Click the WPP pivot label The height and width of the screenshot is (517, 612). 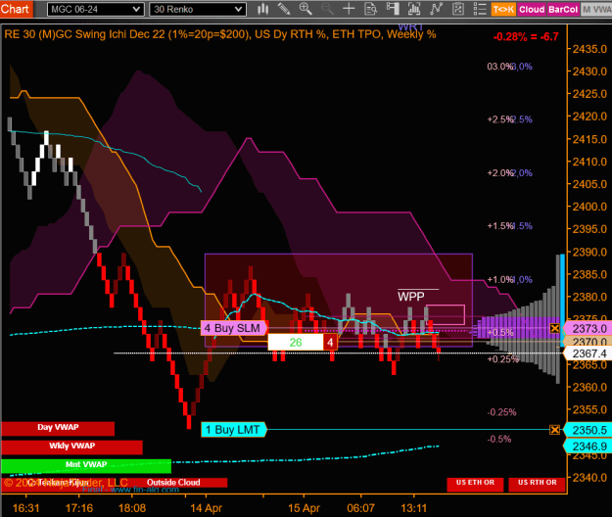pyautogui.click(x=410, y=297)
